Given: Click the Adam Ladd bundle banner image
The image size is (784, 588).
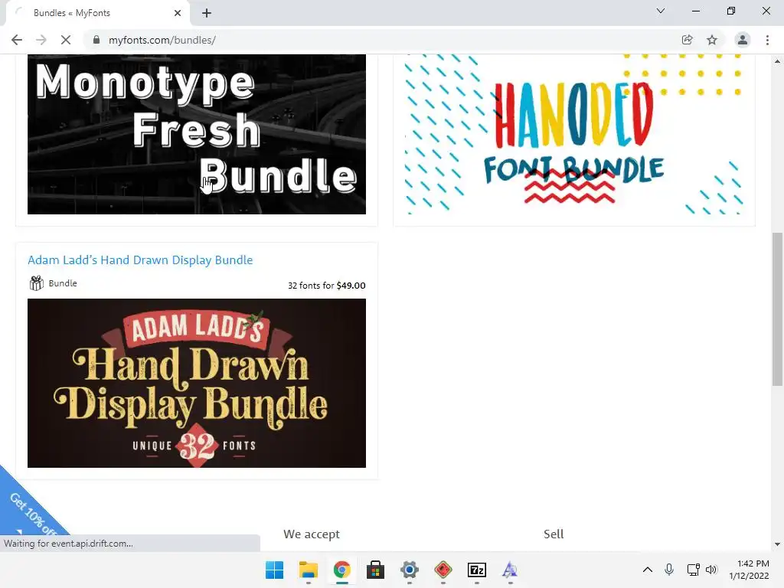Looking at the screenshot, I should click(x=197, y=383).
